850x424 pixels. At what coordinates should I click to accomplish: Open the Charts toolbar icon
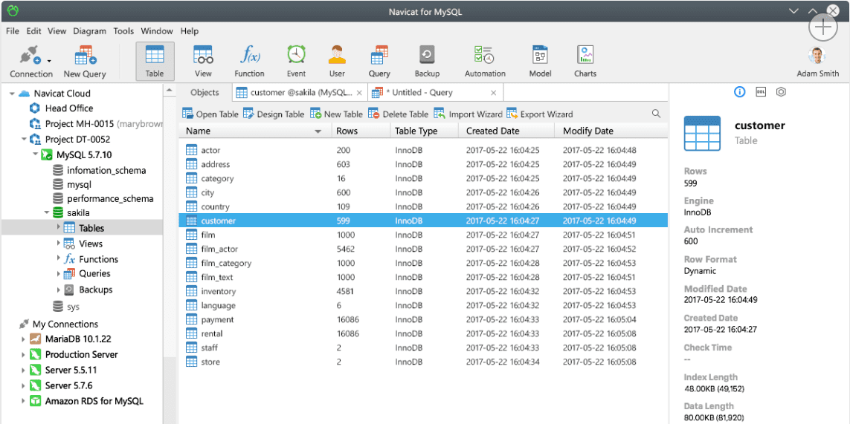pyautogui.click(x=585, y=56)
